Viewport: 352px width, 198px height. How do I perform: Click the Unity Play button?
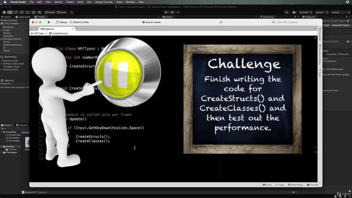pos(166,12)
